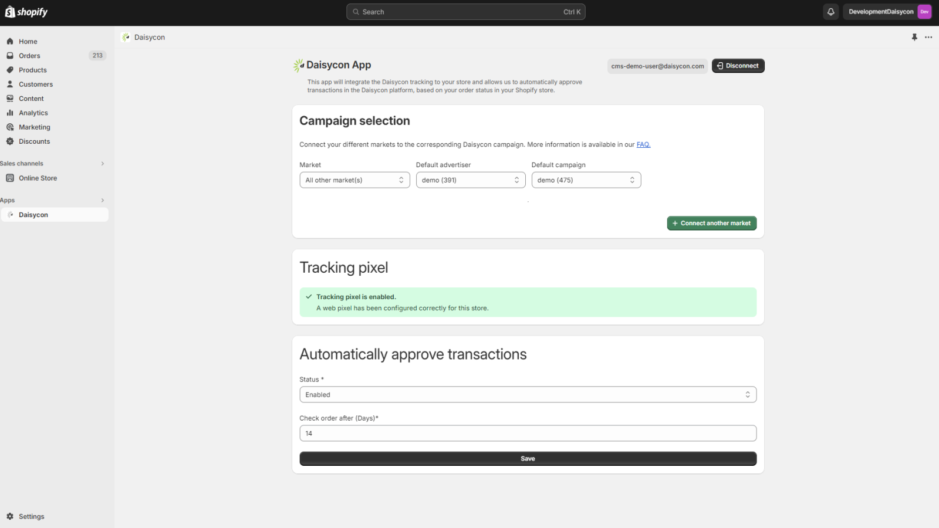Open the Default campaign demo (475) dropdown
The image size is (939, 528).
[x=585, y=180]
